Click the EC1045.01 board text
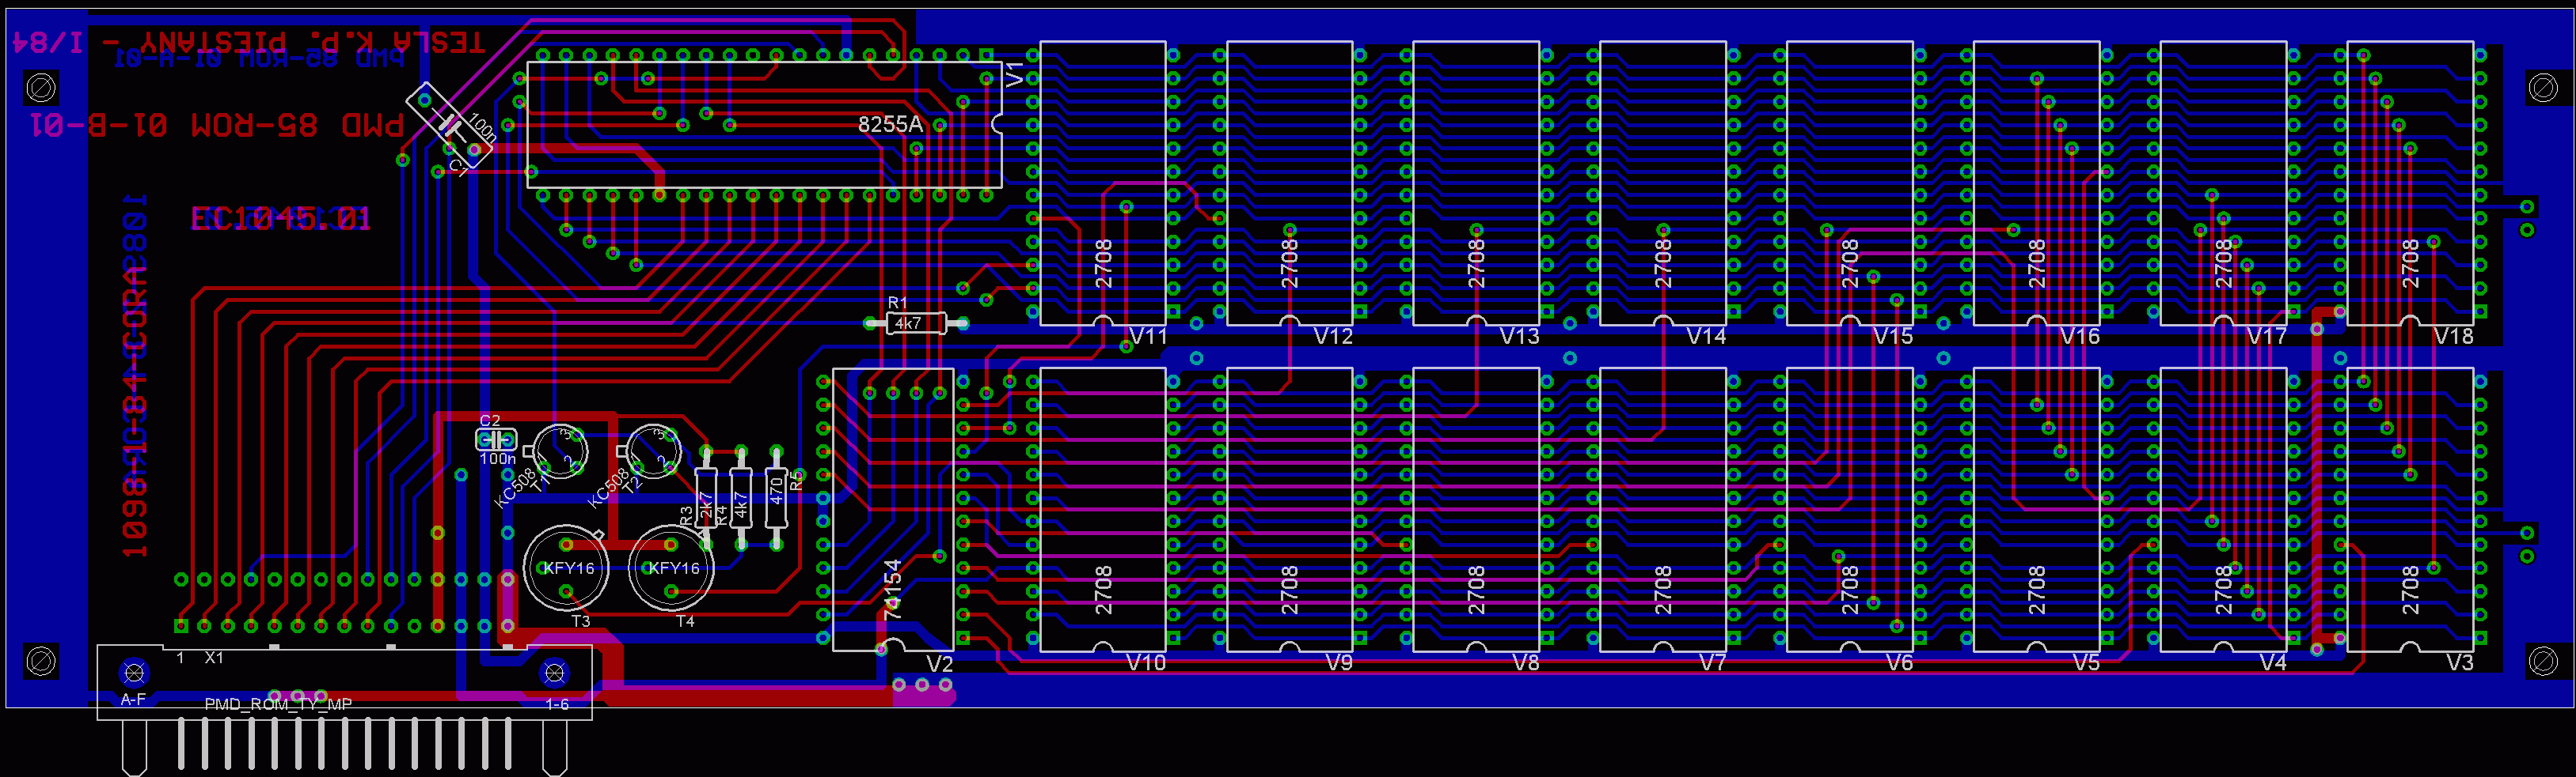Screen dimensions: 2576x777 click(281, 219)
